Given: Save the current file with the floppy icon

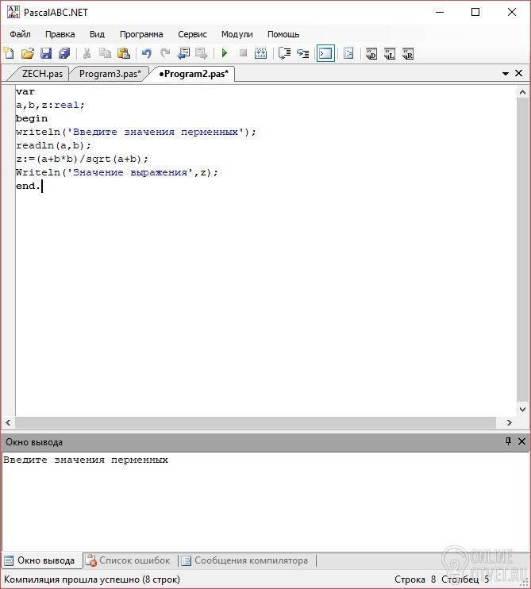Looking at the screenshot, I should [x=46, y=53].
